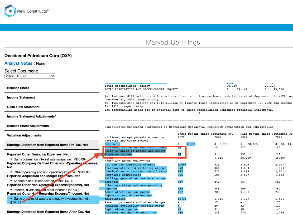Click highlighted Transportation and gathering expense
The image size is (293, 215).
coord(136,168)
